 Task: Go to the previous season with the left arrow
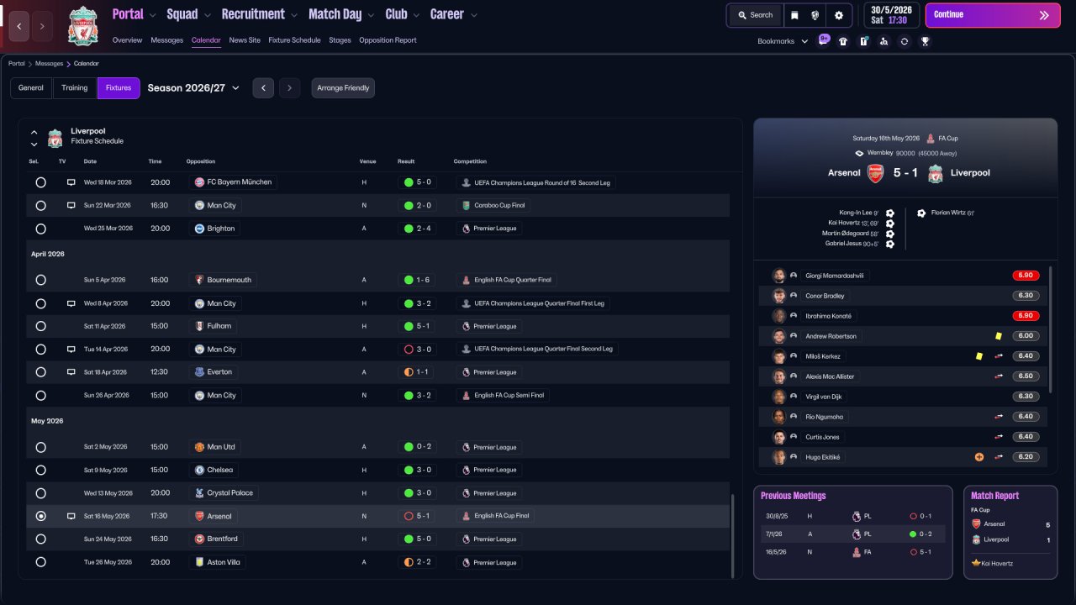[263, 88]
